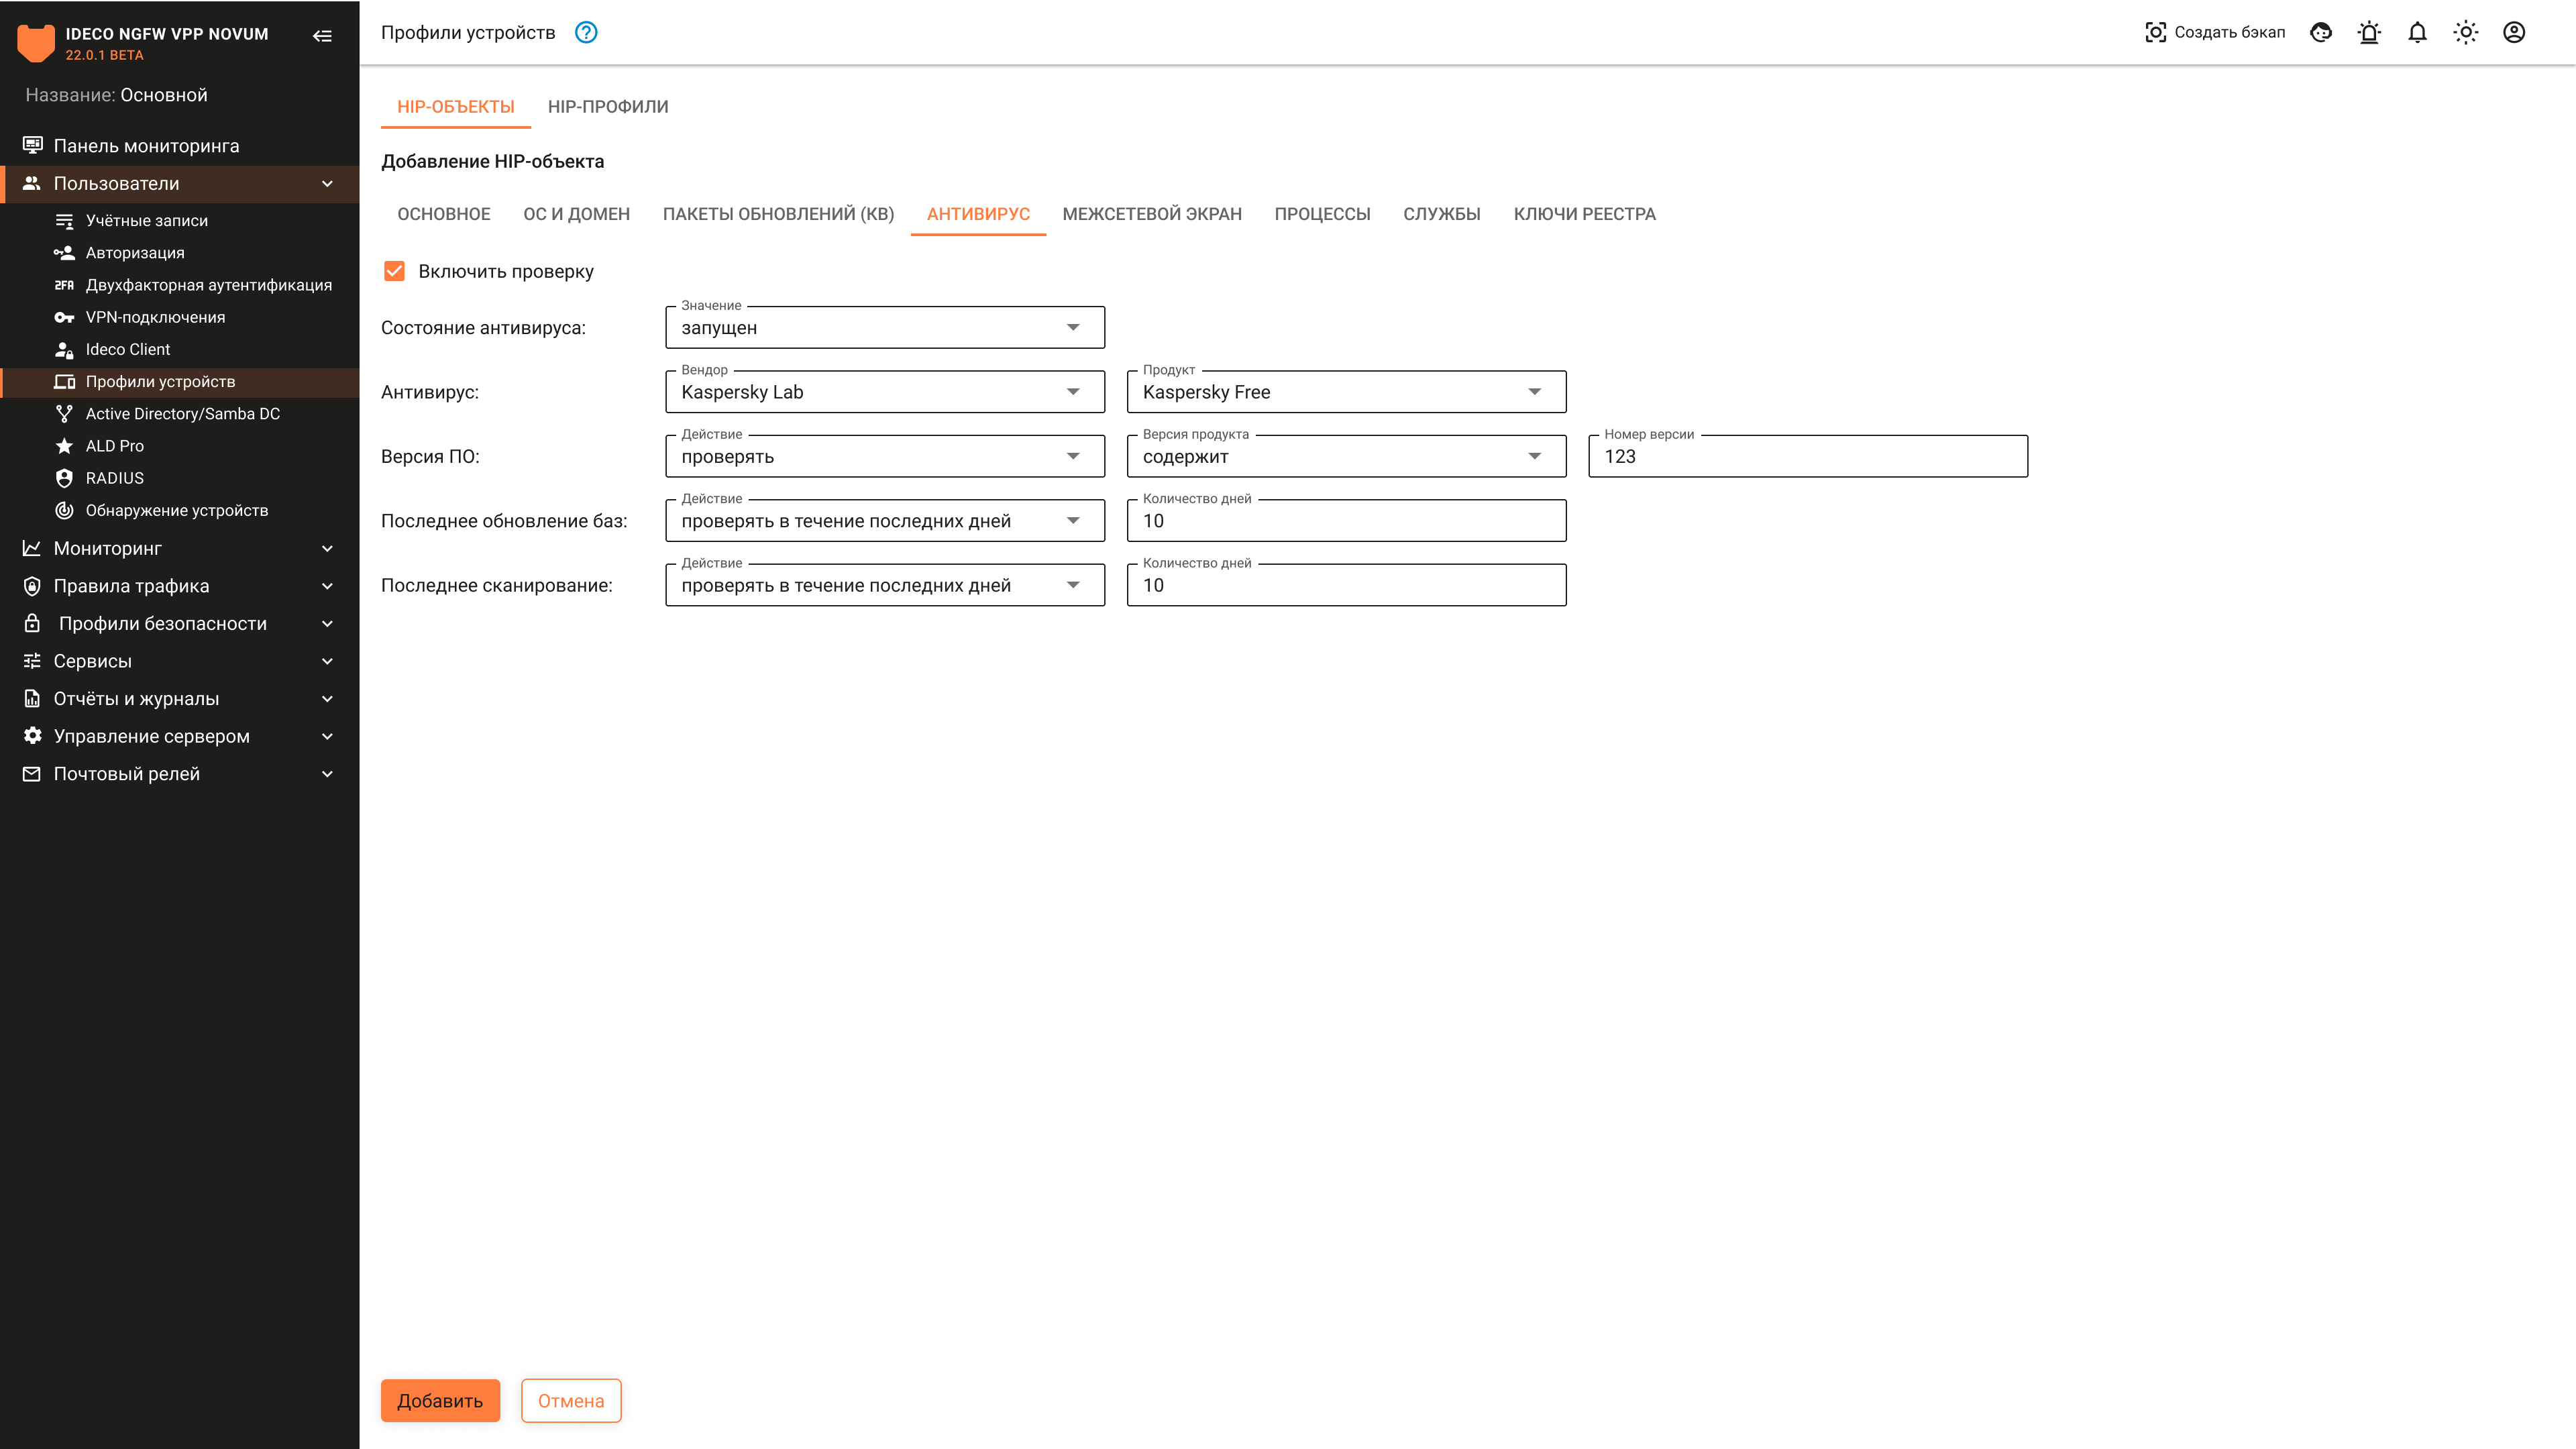2576x1449 pixels.
Task: Open the support assistant face icon
Action: click(x=2321, y=33)
